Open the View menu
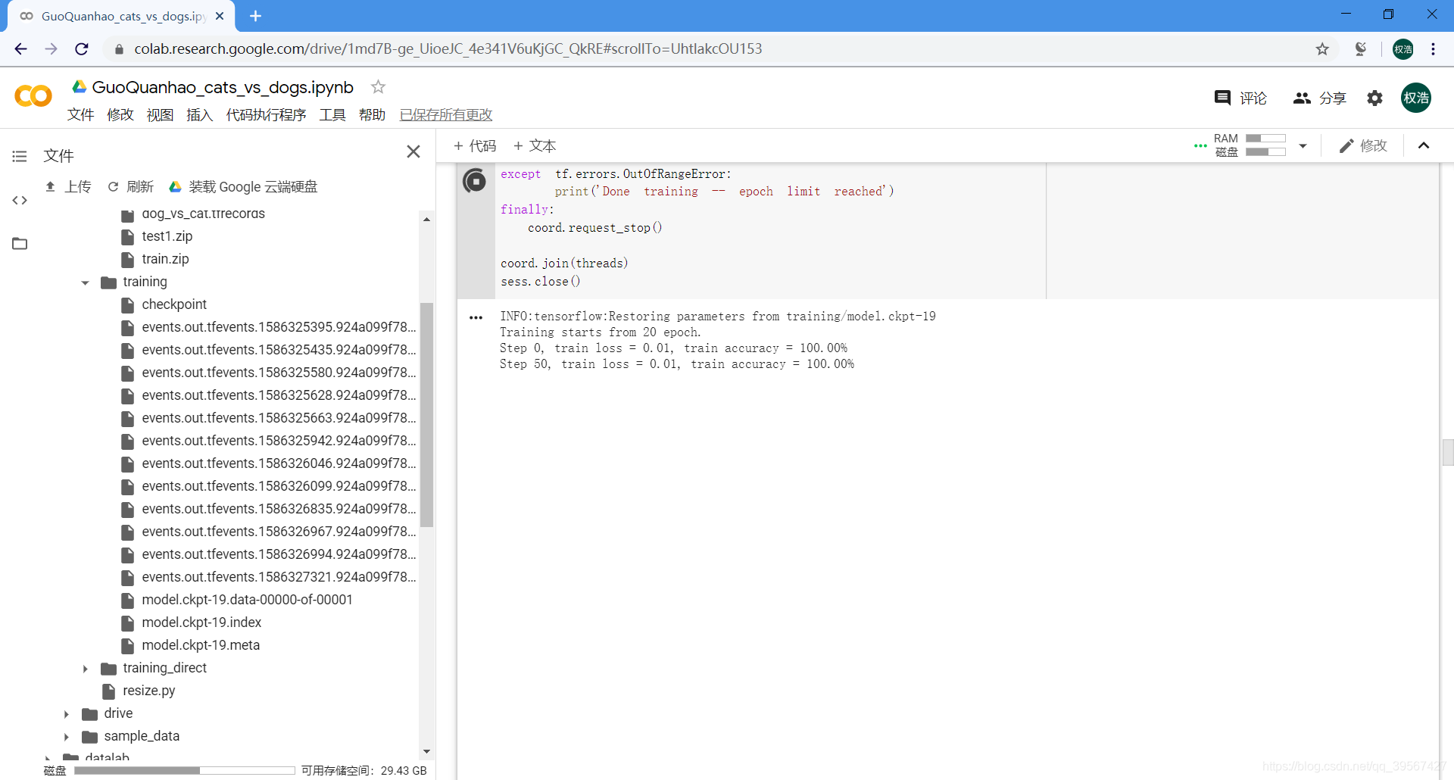 [160, 114]
